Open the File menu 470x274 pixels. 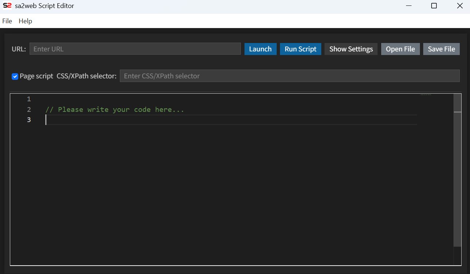(x=7, y=21)
